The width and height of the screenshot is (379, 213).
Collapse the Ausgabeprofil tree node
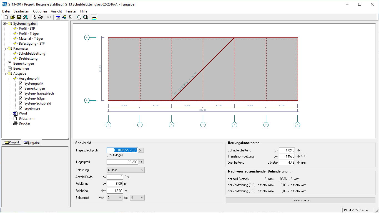coord(10,78)
